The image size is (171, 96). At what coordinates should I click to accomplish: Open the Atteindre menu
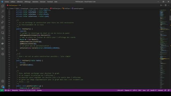tap(35, 2)
